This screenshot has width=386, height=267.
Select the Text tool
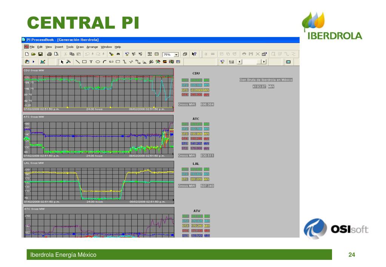[x=91, y=62]
